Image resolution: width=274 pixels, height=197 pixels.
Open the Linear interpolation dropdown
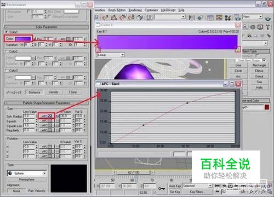pos(111,55)
